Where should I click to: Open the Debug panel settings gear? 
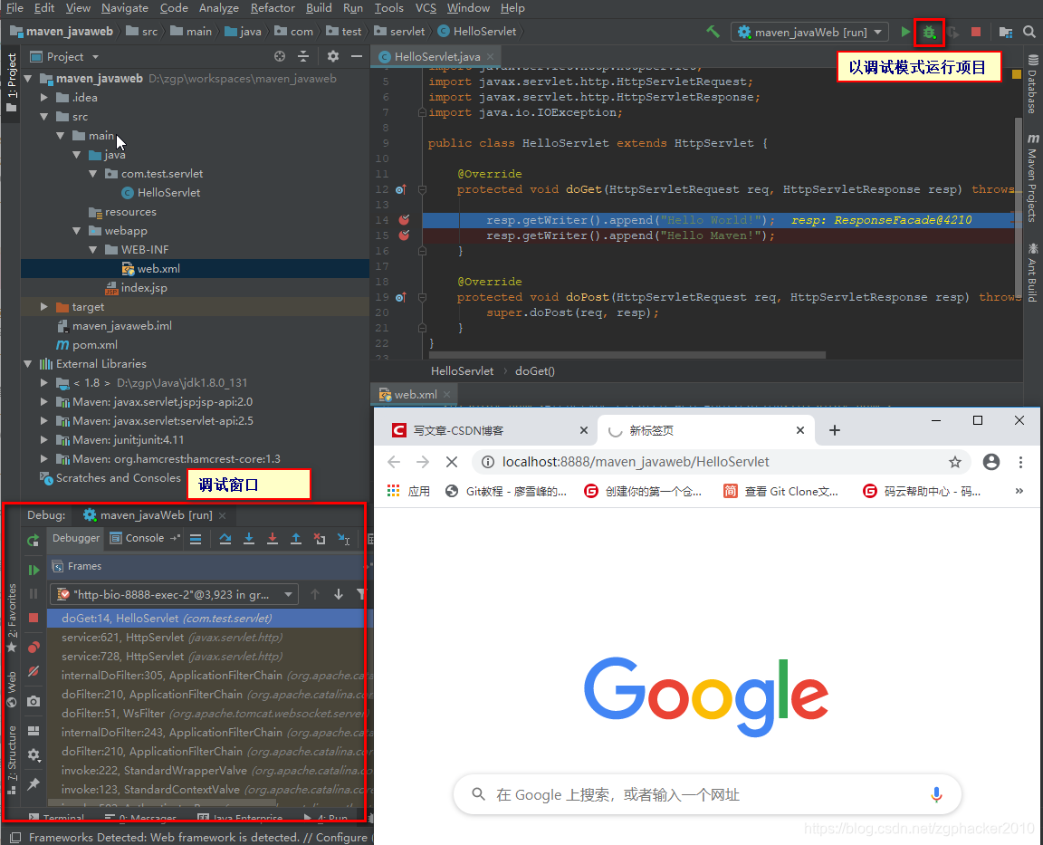pyautogui.click(x=33, y=754)
